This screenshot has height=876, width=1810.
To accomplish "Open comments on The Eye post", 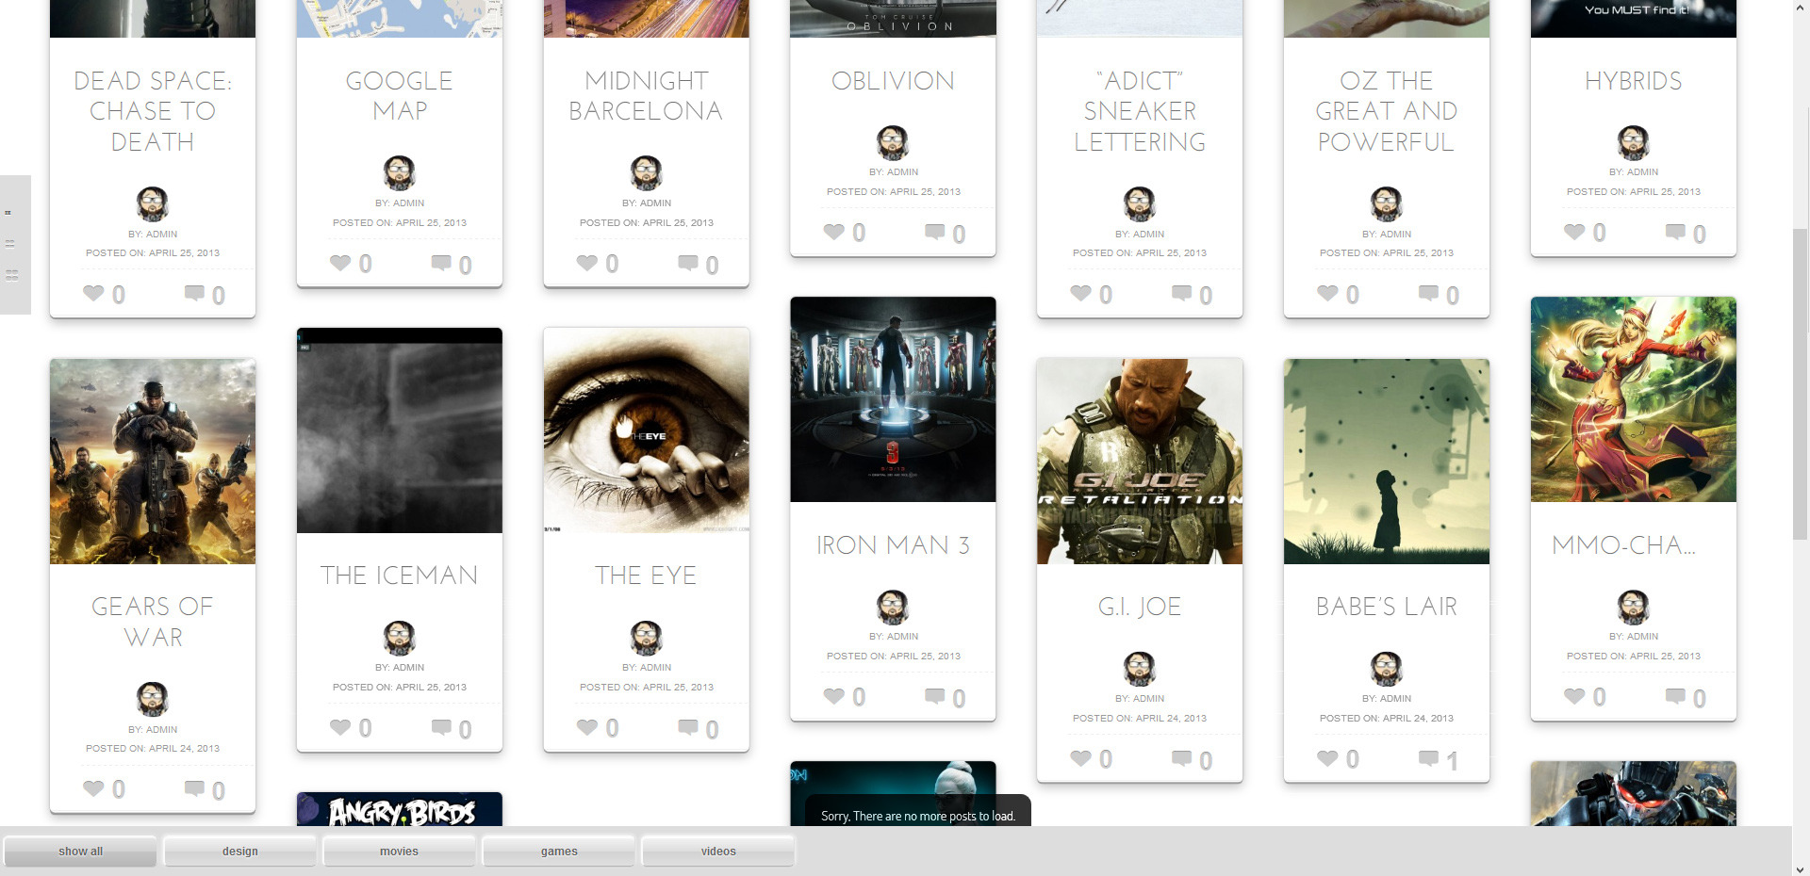I will pos(688,727).
